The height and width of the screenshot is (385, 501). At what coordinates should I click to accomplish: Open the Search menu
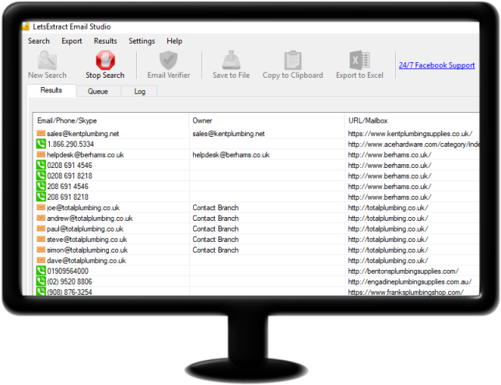(x=39, y=41)
